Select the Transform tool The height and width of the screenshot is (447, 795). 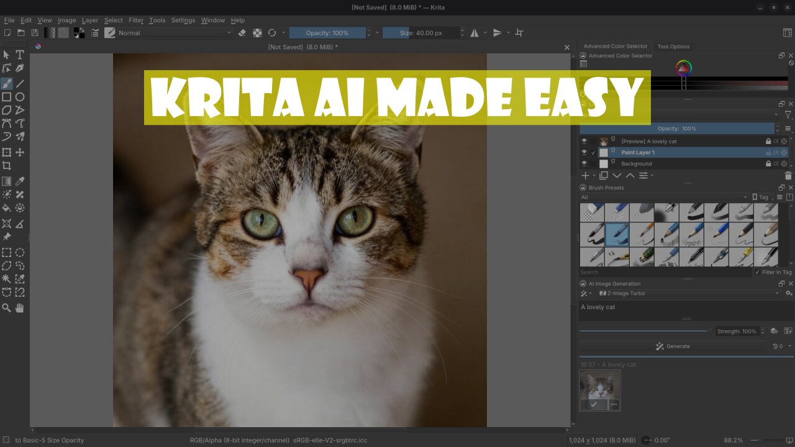point(6,152)
